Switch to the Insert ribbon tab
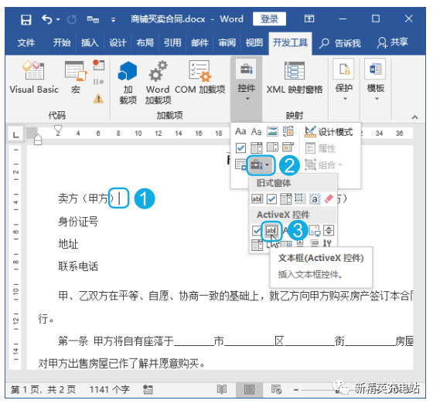The width and height of the screenshot is (433, 407). point(90,42)
